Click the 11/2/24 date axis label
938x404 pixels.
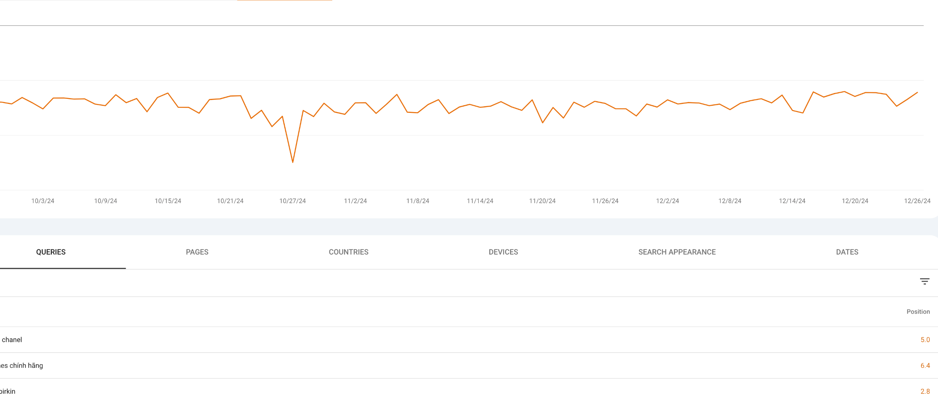pyautogui.click(x=355, y=201)
